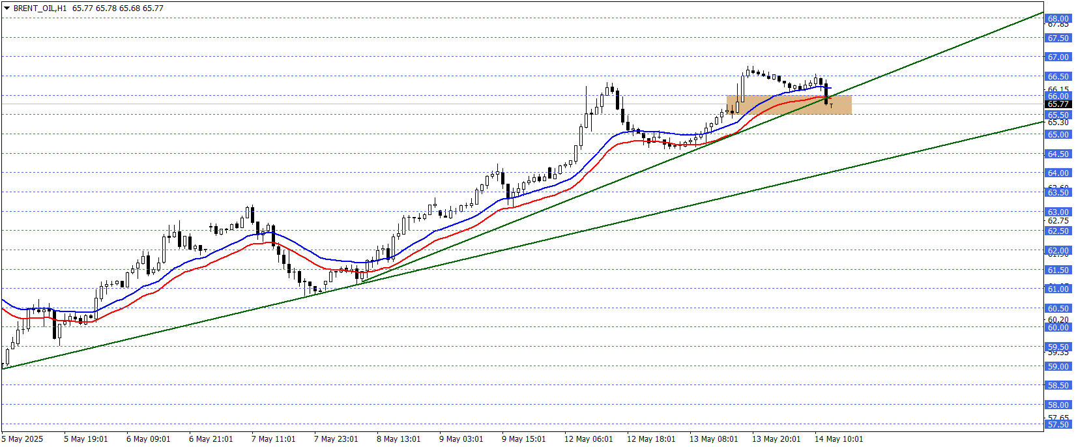Viewport: 1076px width, 447px height.
Task: Click the 13 May 20:01 time label
Action: (776, 439)
